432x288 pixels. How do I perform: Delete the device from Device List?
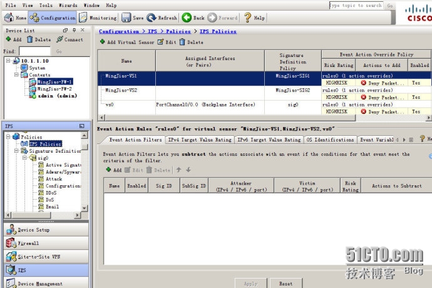[39, 39]
